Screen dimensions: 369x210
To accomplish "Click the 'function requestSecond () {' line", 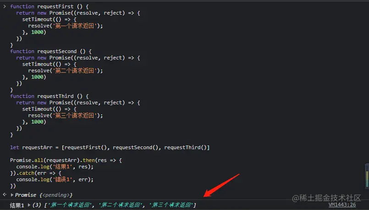I will [51, 51].
